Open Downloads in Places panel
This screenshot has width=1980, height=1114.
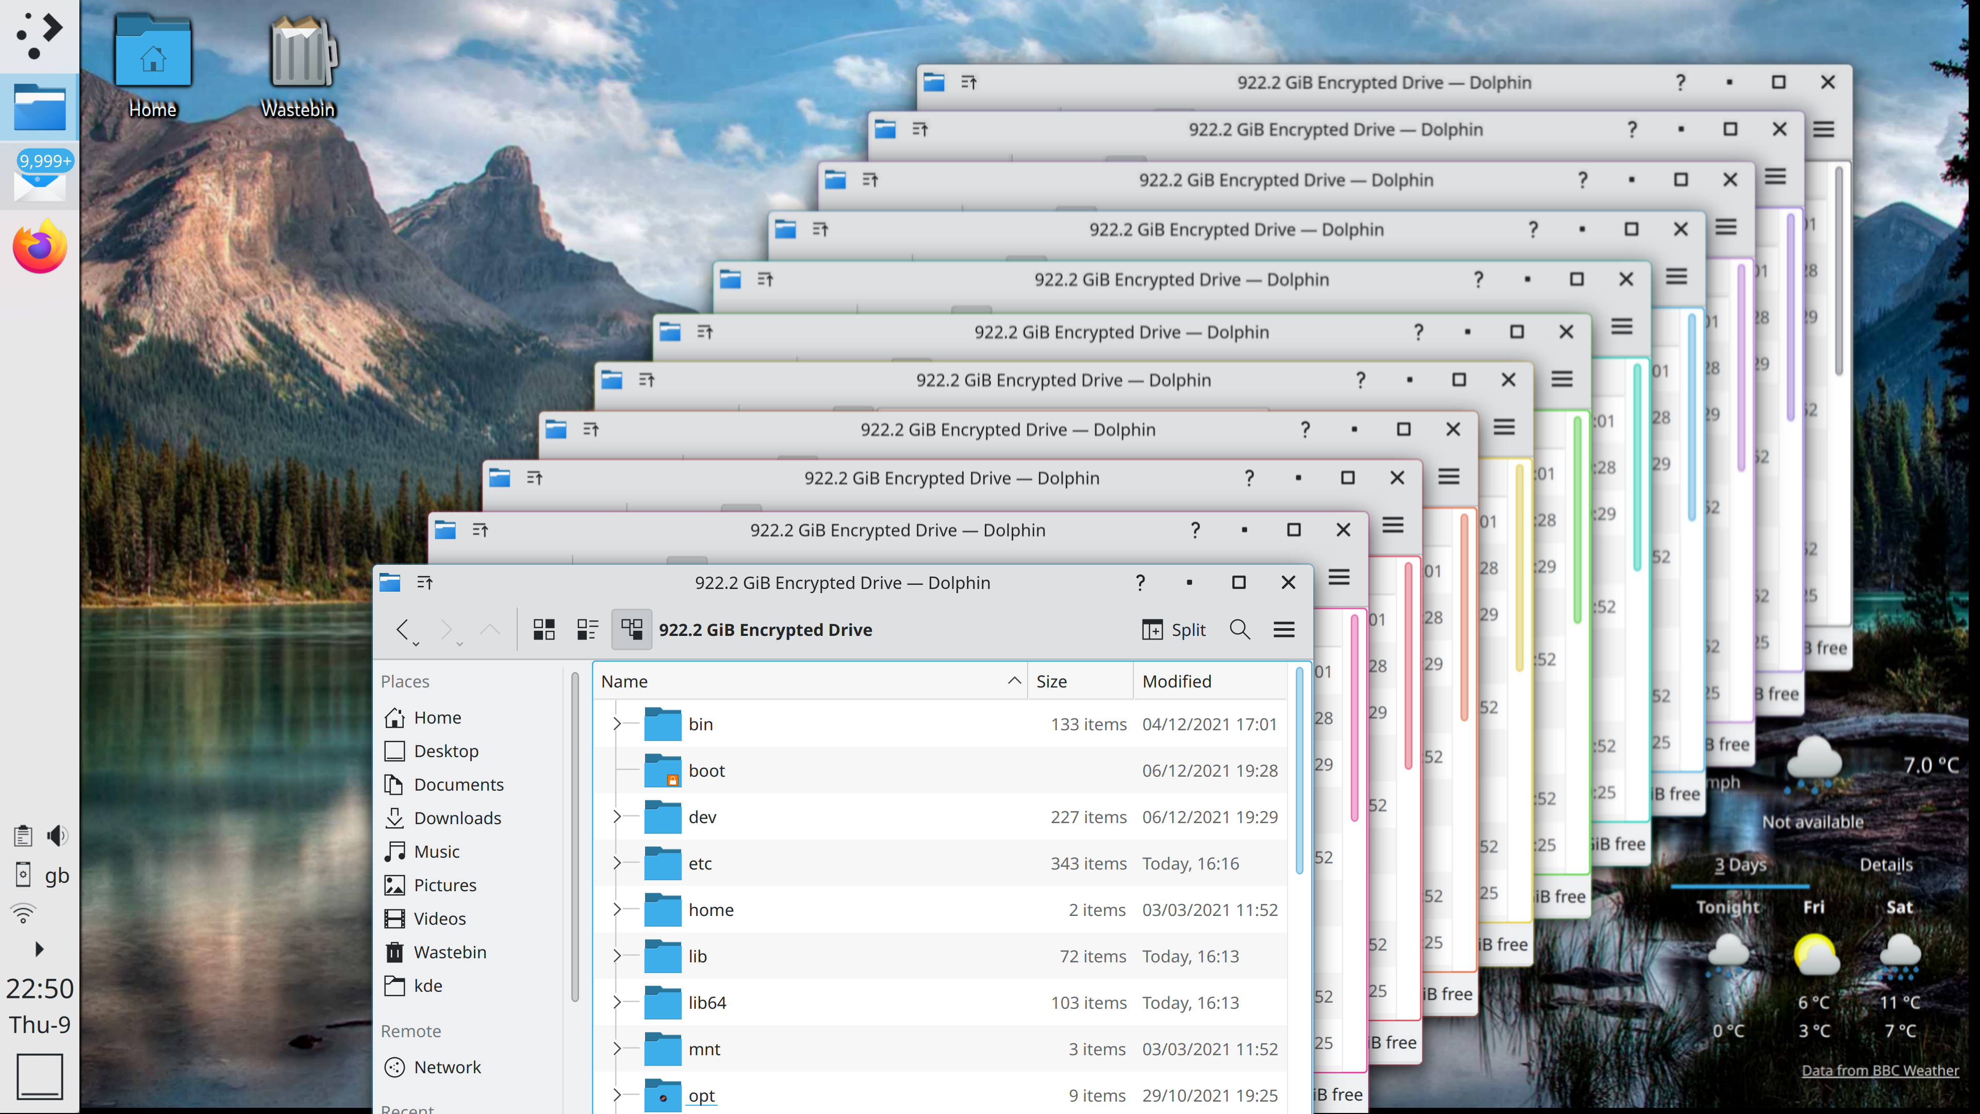(456, 818)
